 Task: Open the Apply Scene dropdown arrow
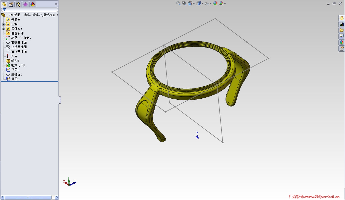225,4
